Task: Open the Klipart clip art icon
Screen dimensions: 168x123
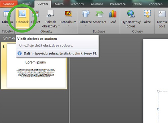Action: tap(35, 14)
